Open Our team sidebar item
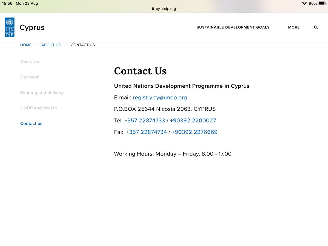The image size is (328, 246). click(30, 77)
